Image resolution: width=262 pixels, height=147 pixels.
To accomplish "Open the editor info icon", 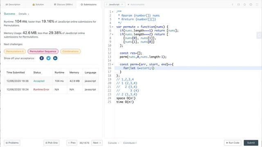I will click(251, 4).
